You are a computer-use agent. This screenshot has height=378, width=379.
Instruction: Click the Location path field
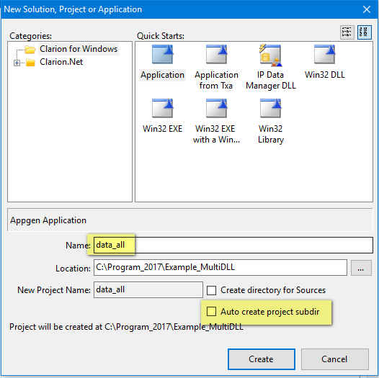point(220,267)
